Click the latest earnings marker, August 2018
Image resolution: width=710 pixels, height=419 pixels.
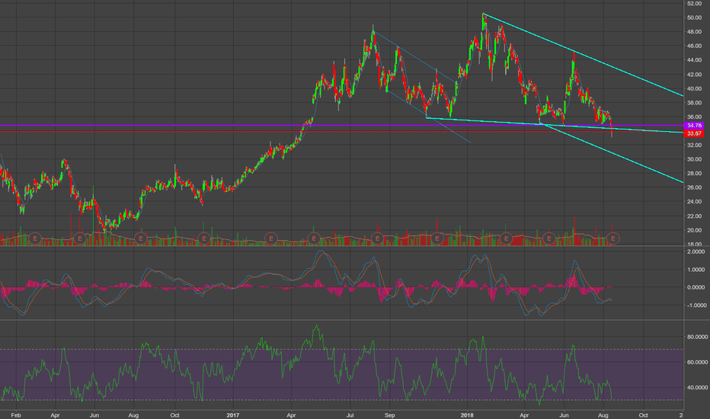[612, 238]
